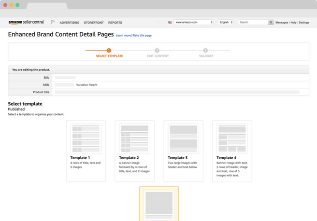Image resolution: width=317 pixels, height=221 pixels.
Task: Choose the Template 1 thumbnail
Action: click(86, 138)
